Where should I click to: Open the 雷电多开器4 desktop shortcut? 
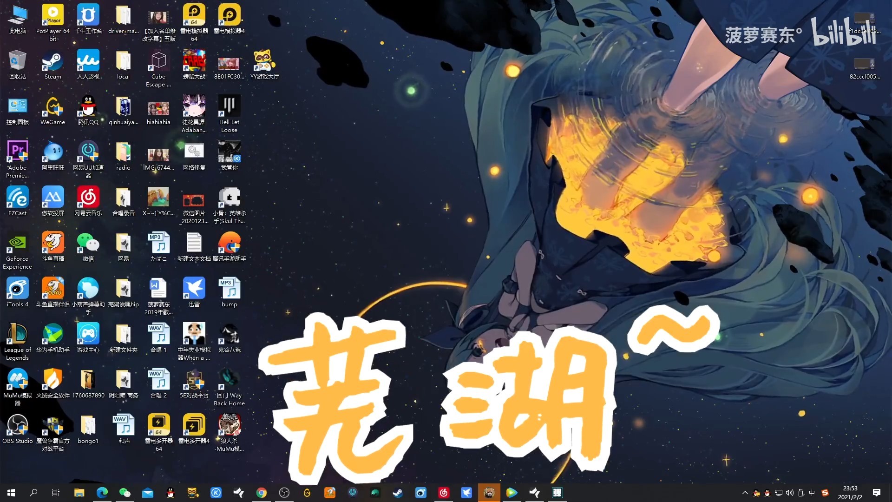[x=194, y=429]
